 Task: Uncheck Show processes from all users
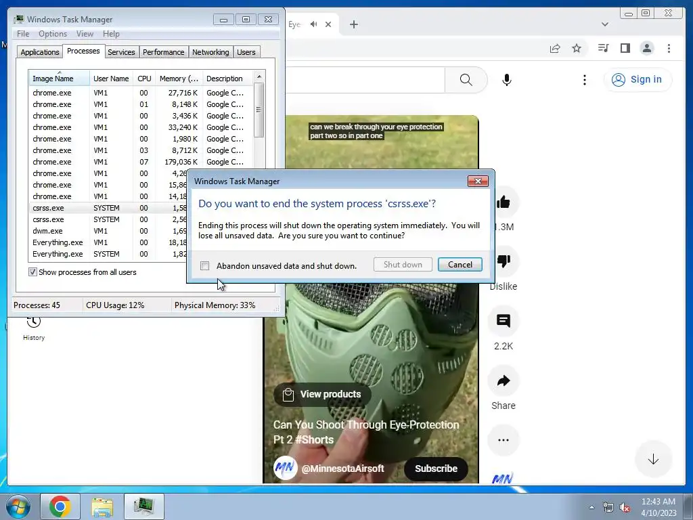click(x=32, y=272)
